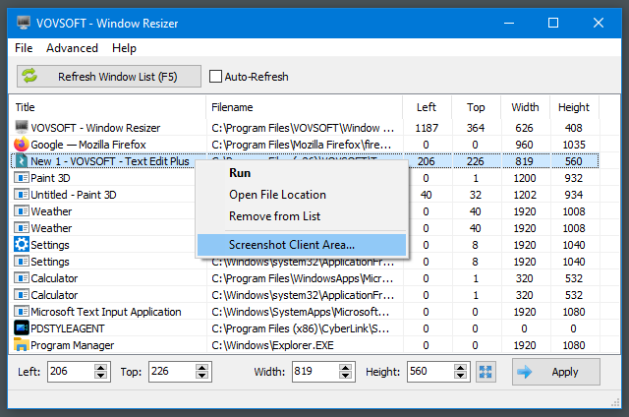Screen dimensions: 629x417
Task: Click the Mozilla Firefox filename path
Action: click(302, 145)
